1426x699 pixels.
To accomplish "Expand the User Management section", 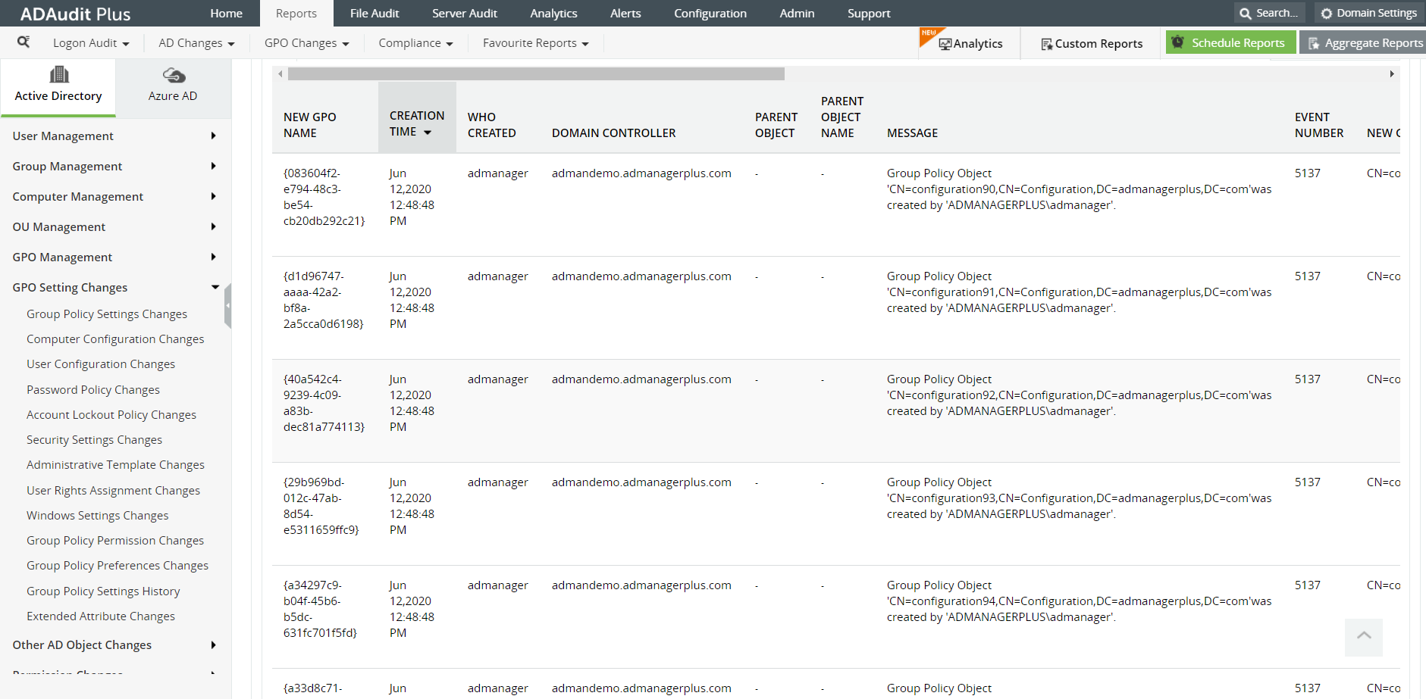I will pyautogui.click(x=114, y=136).
